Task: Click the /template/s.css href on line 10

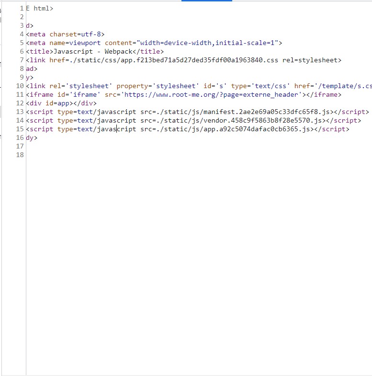Action: coord(345,86)
